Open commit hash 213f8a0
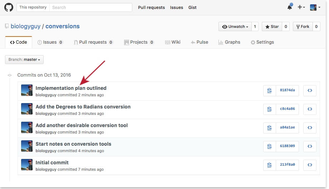Image resolution: width=329 pixels, height=189 pixels. (287, 165)
